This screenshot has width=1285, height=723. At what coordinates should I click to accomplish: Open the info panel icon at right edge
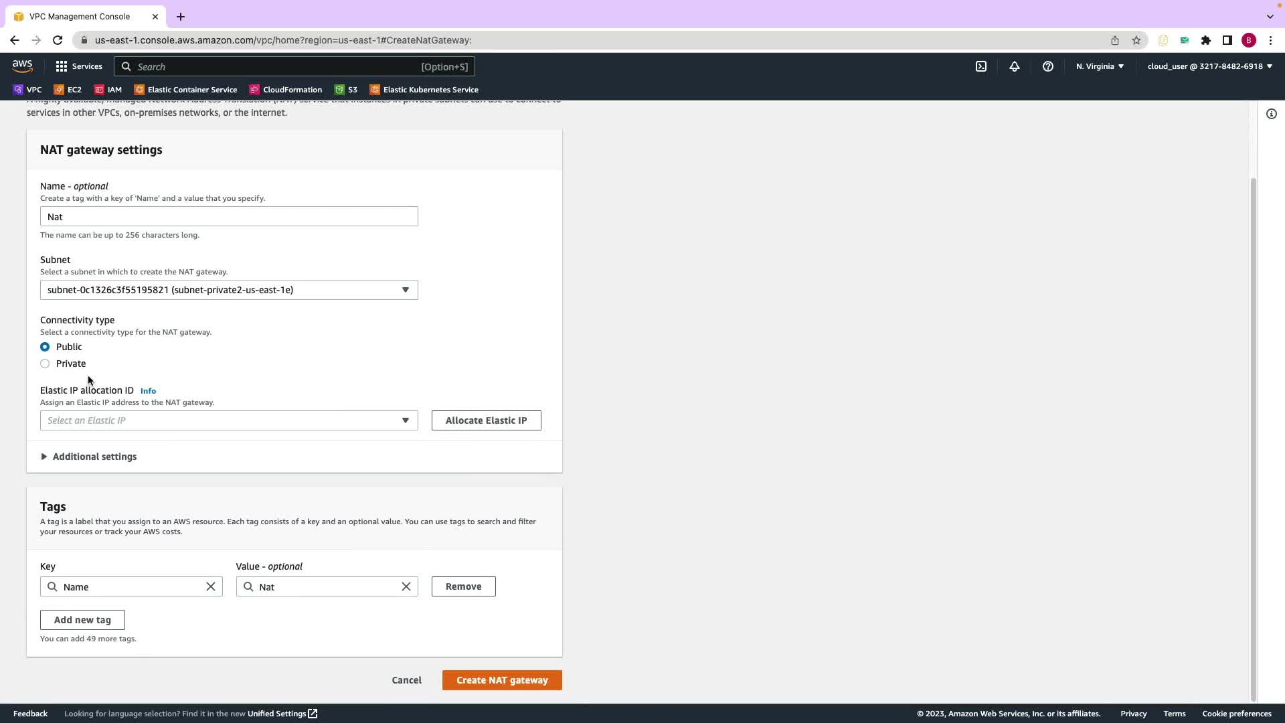pyautogui.click(x=1272, y=114)
